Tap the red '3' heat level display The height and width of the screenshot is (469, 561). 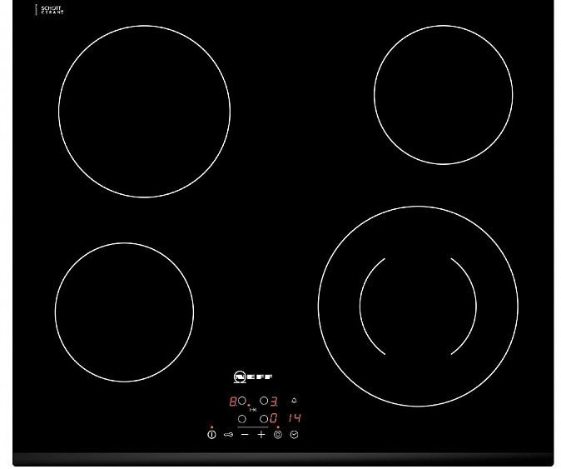[x=273, y=402]
